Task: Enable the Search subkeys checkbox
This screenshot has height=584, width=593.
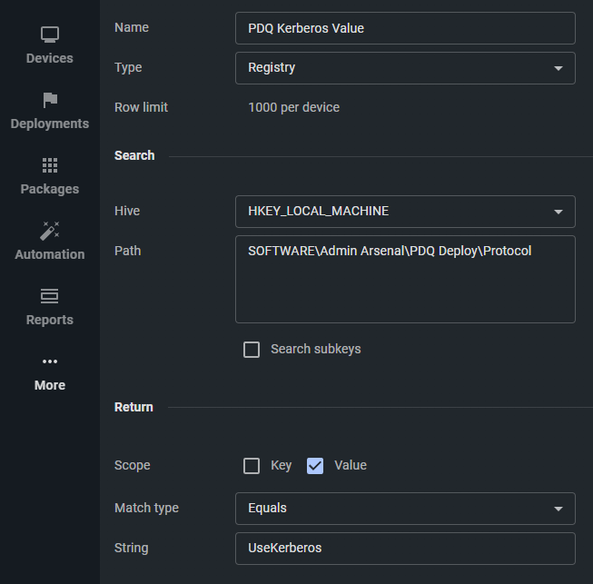Action: [252, 350]
